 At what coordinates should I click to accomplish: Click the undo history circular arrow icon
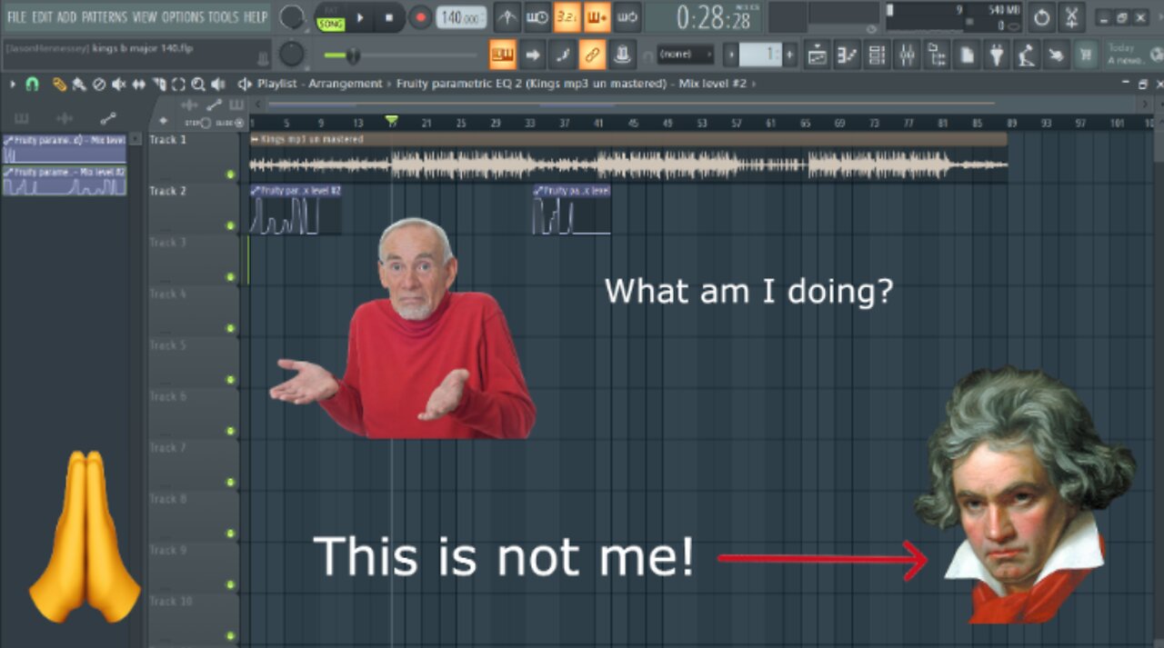[1042, 17]
